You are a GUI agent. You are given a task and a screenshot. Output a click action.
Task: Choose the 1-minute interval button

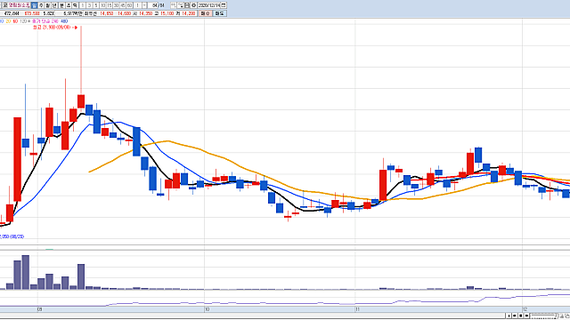tap(83, 5)
